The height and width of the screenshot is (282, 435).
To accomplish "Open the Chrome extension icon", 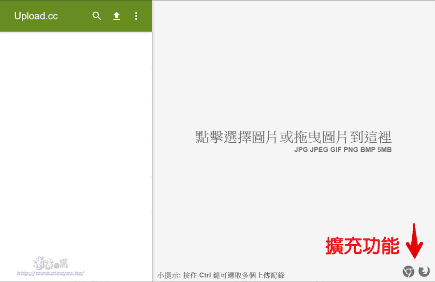I will click(x=408, y=271).
